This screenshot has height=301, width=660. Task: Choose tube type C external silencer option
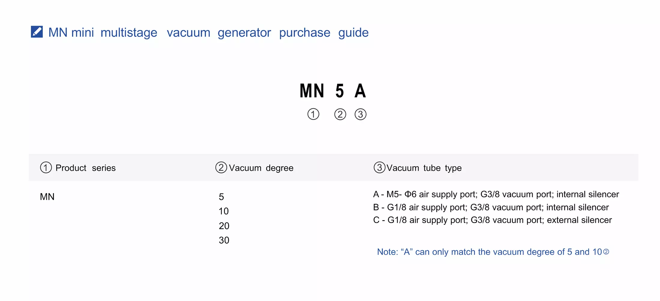492,220
